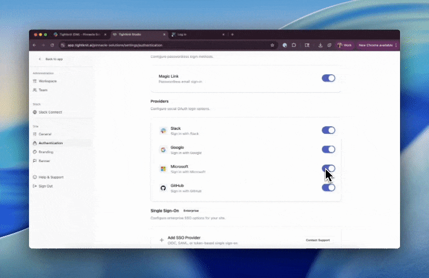Image resolution: width=429 pixels, height=278 pixels.
Task: Click the Enterprise badge
Action: click(x=191, y=211)
